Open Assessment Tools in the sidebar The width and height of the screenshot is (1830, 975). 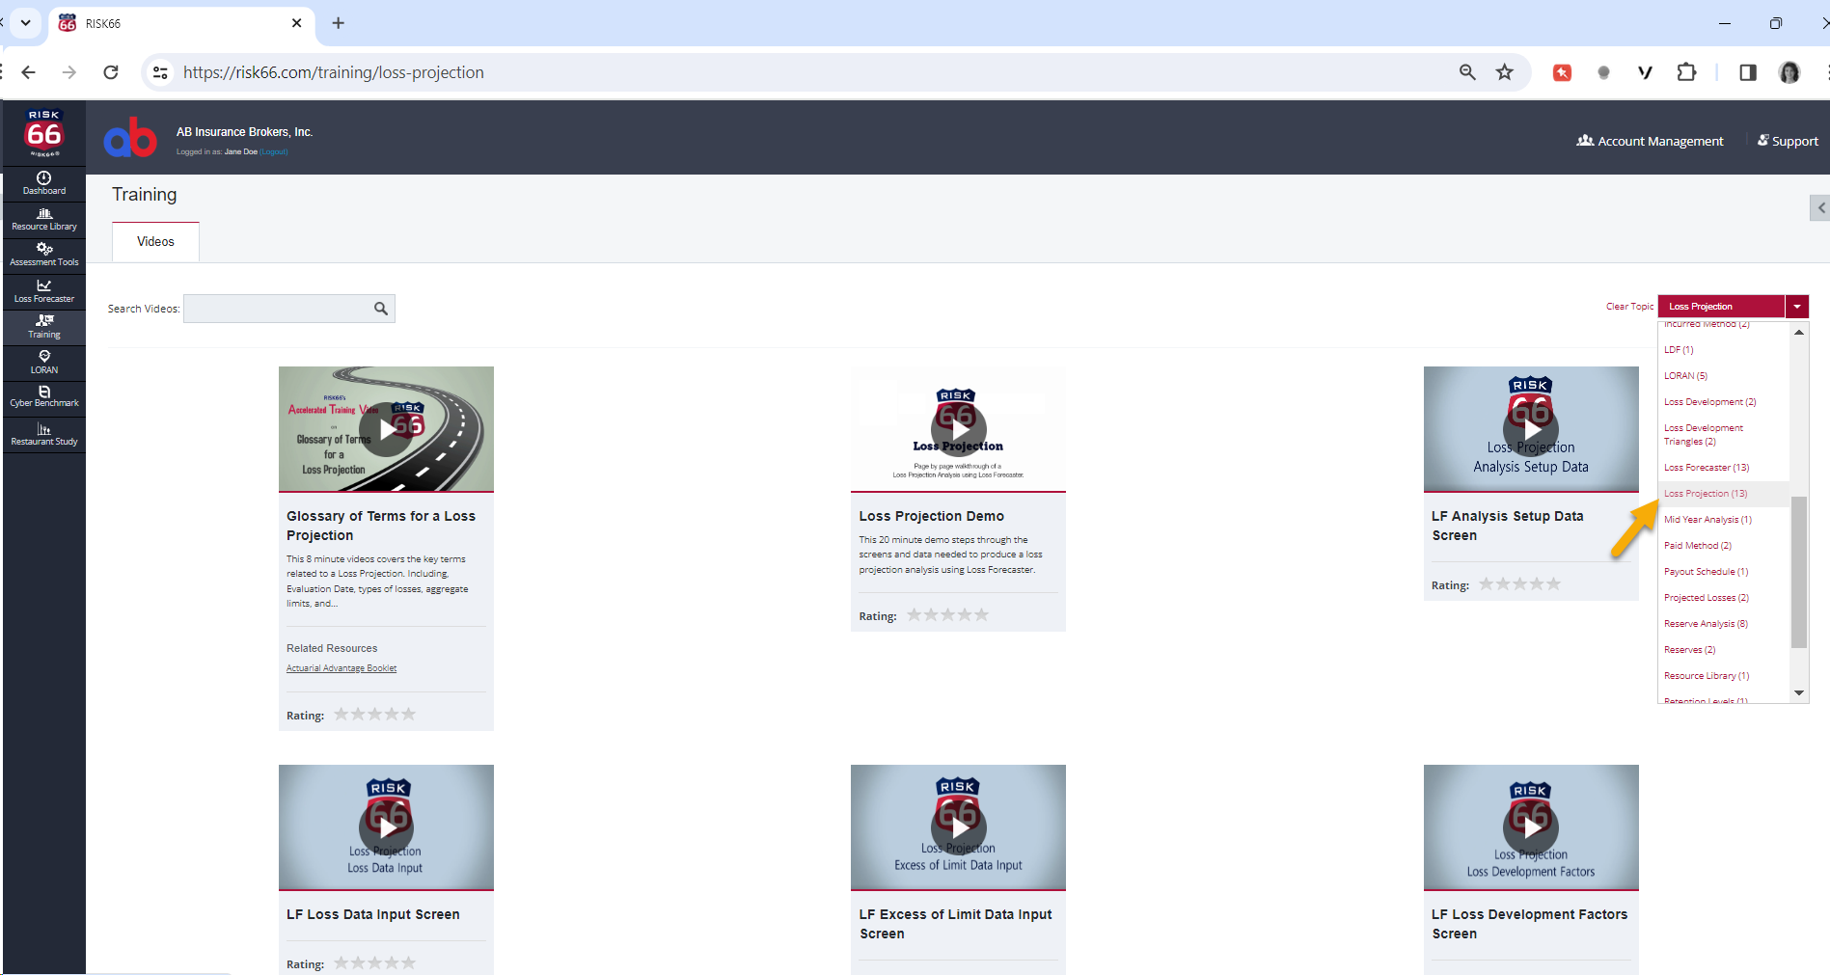coord(44,256)
